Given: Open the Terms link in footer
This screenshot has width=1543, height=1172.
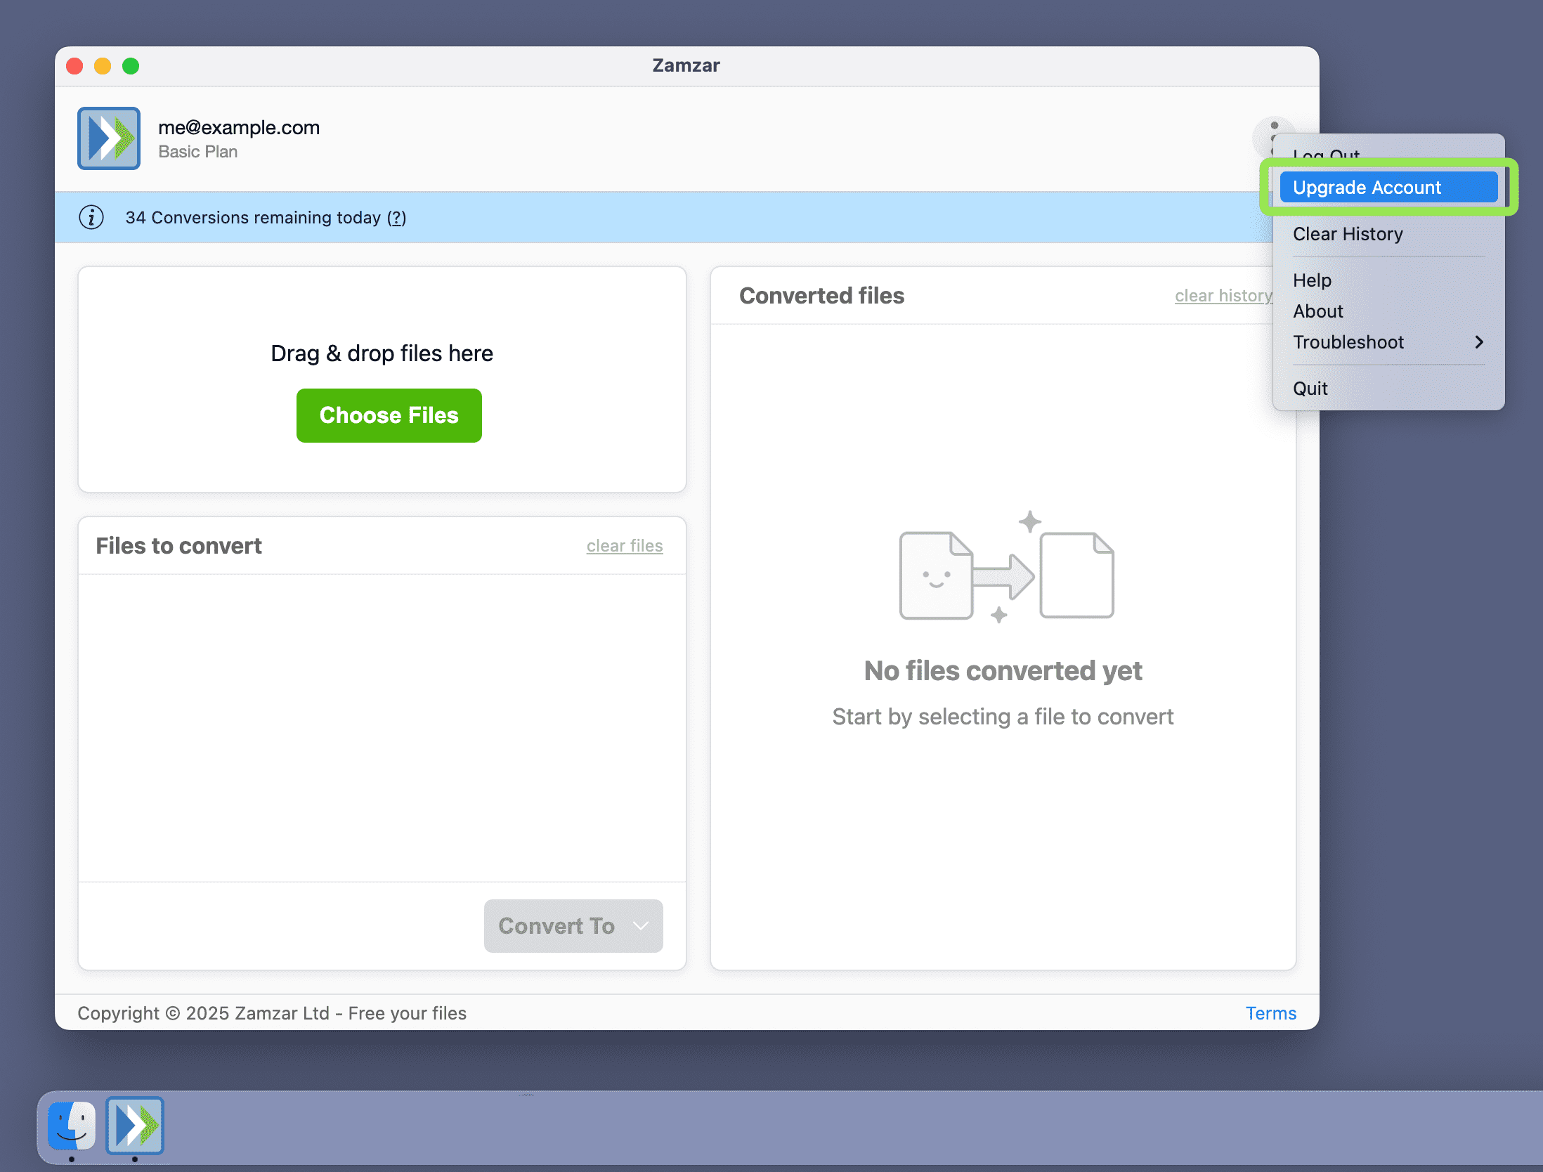Looking at the screenshot, I should tap(1270, 1013).
